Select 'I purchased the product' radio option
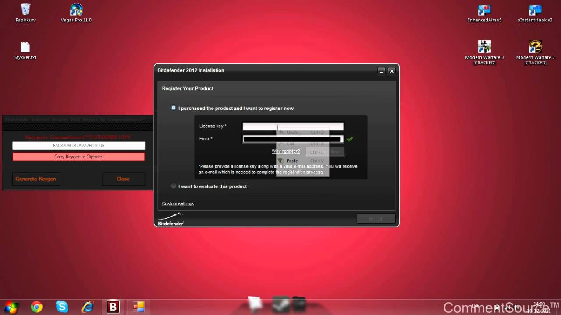The image size is (561, 315). (174, 108)
